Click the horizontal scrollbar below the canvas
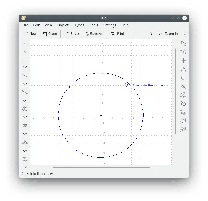 pos(101,168)
